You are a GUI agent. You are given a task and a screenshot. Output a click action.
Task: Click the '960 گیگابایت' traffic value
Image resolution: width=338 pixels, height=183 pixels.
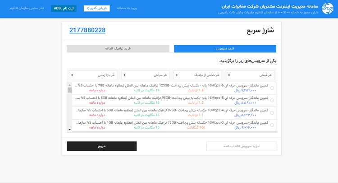pos(196,128)
